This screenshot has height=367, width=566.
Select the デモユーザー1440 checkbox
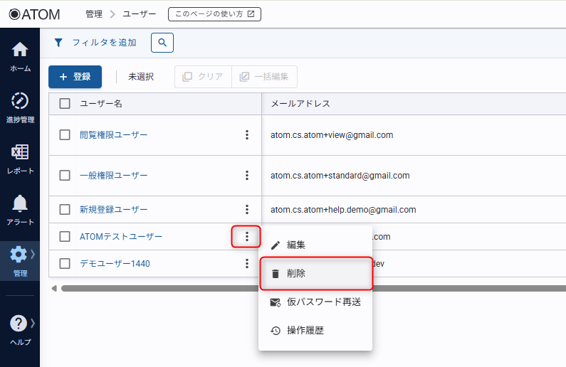click(x=65, y=264)
